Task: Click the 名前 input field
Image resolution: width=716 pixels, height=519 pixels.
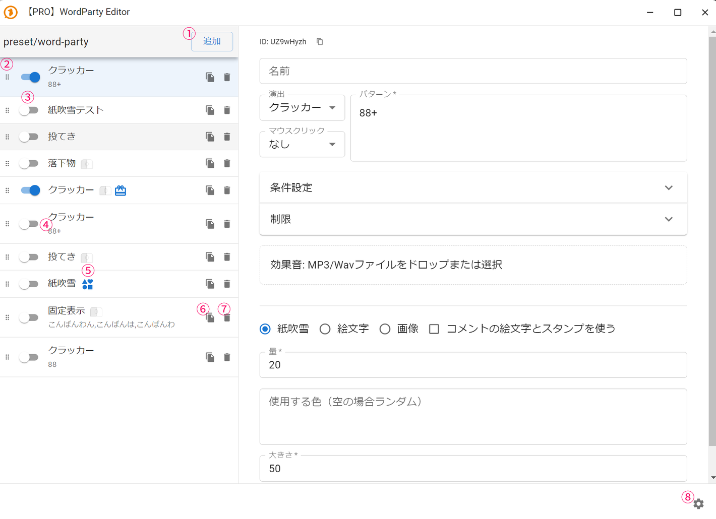Action: point(472,71)
